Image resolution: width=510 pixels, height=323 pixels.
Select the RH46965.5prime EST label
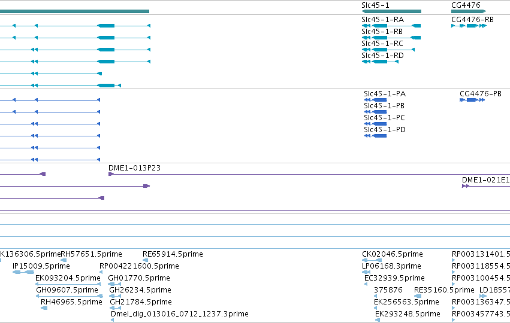coord(71,302)
